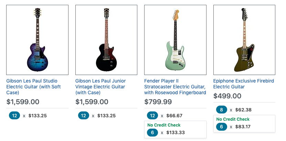Click No Credit Check label under Fender
This screenshot has width=286, height=141.
(x=164, y=125)
